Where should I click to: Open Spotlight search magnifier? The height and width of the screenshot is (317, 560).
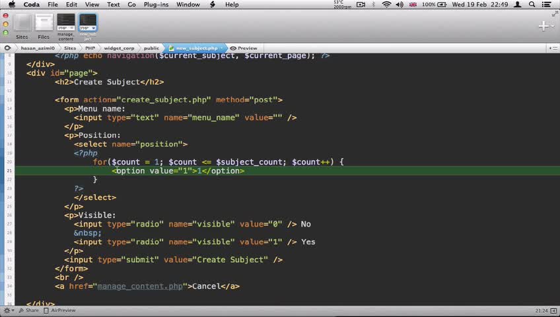(x=532, y=5)
